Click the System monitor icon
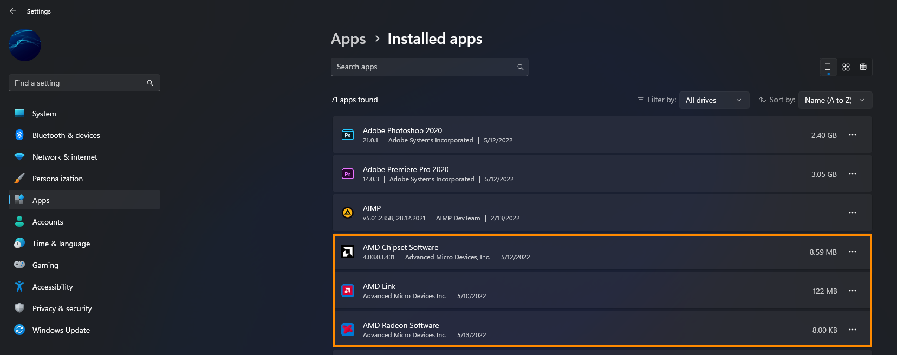The width and height of the screenshot is (897, 355). (19, 113)
